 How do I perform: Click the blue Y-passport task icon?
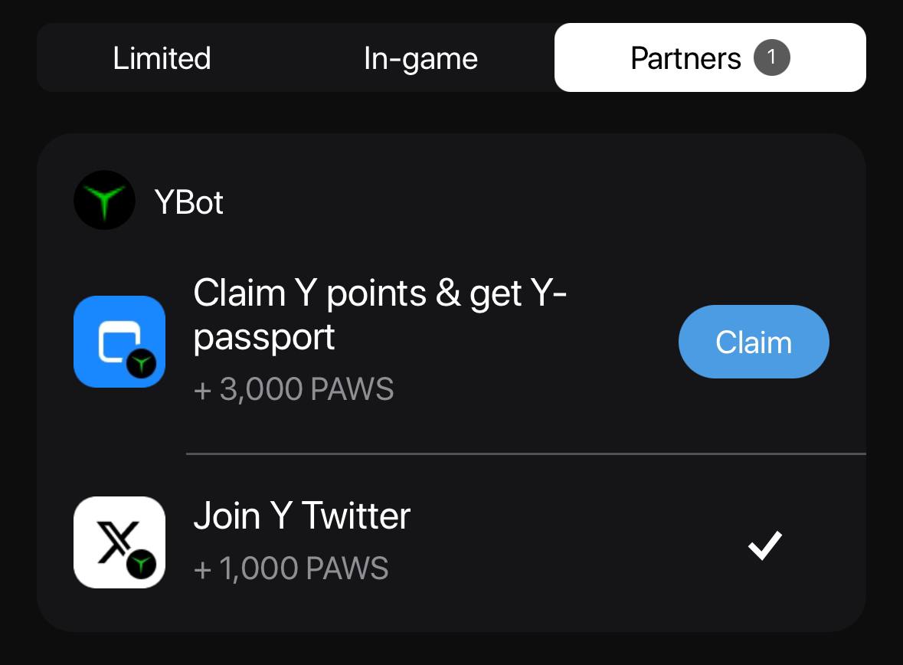point(119,342)
